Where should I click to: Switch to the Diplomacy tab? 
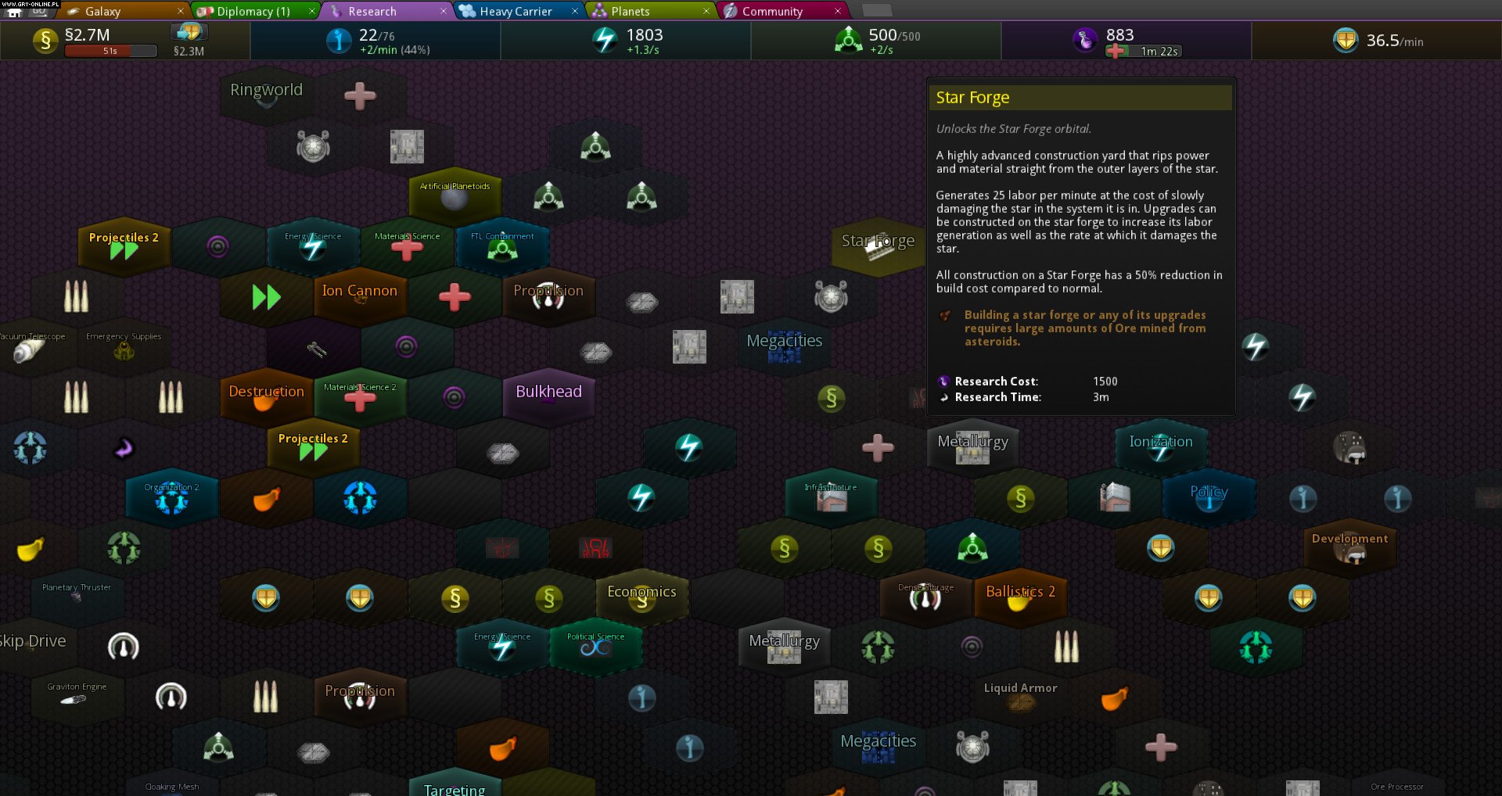252,11
